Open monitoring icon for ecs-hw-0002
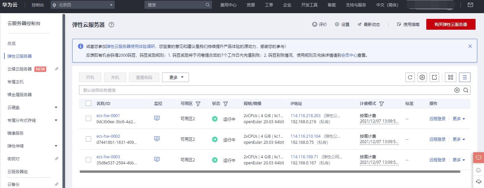 pyautogui.click(x=157, y=139)
